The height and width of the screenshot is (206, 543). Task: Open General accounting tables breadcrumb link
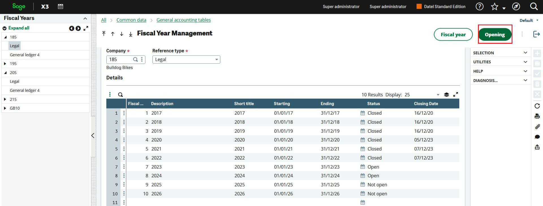coord(184,20)
